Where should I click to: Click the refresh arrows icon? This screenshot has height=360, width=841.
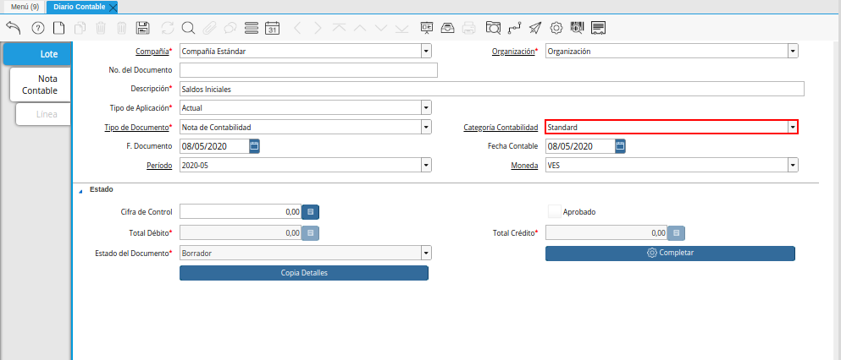point(168,28)
